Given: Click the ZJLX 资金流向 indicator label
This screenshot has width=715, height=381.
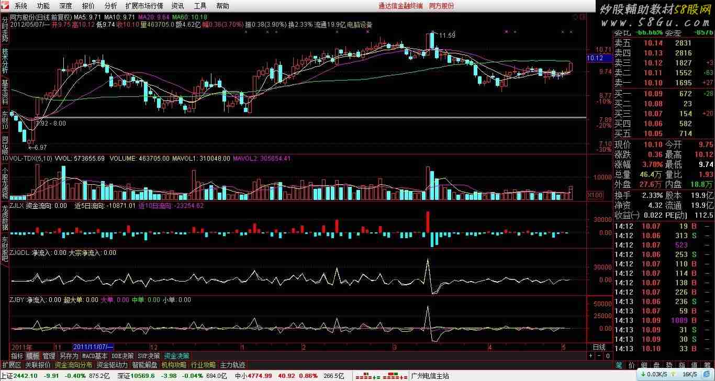Looking at the screenshot, I should click(x=38, y=206).
